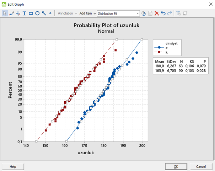
Task: Click the text font formatting icon
Action: (x=178, y=13)
